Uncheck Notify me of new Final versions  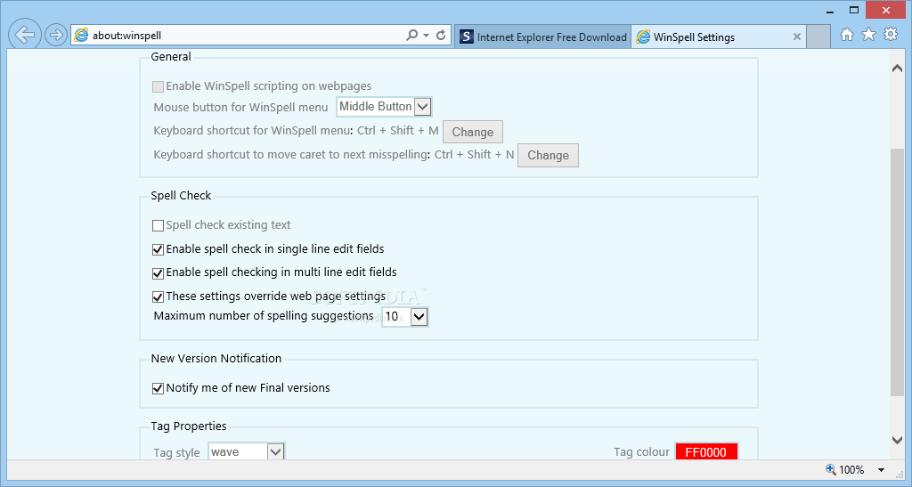click(x=158, y=388)
